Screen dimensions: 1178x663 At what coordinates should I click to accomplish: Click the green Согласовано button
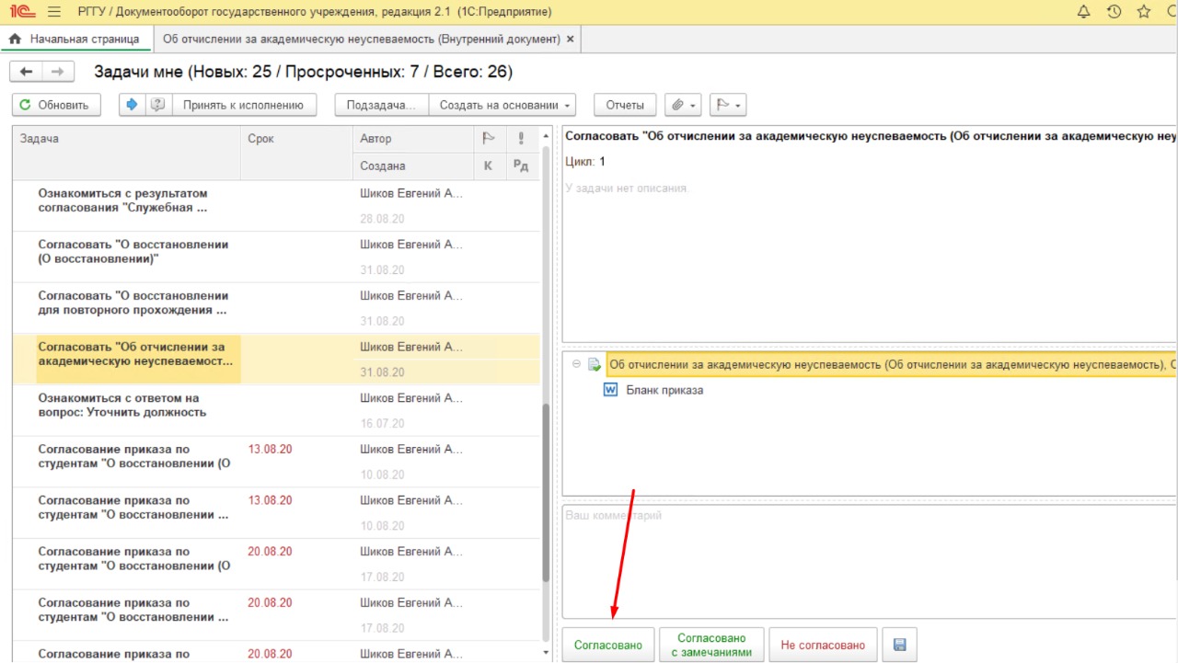tap(608, 646)
